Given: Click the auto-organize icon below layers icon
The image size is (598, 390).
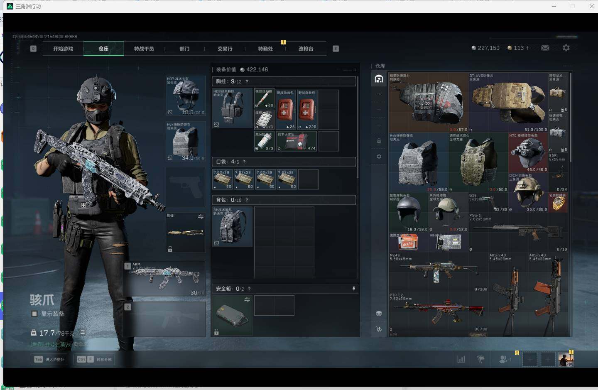Looking at the screenshot, I should [x=379, y=329].
